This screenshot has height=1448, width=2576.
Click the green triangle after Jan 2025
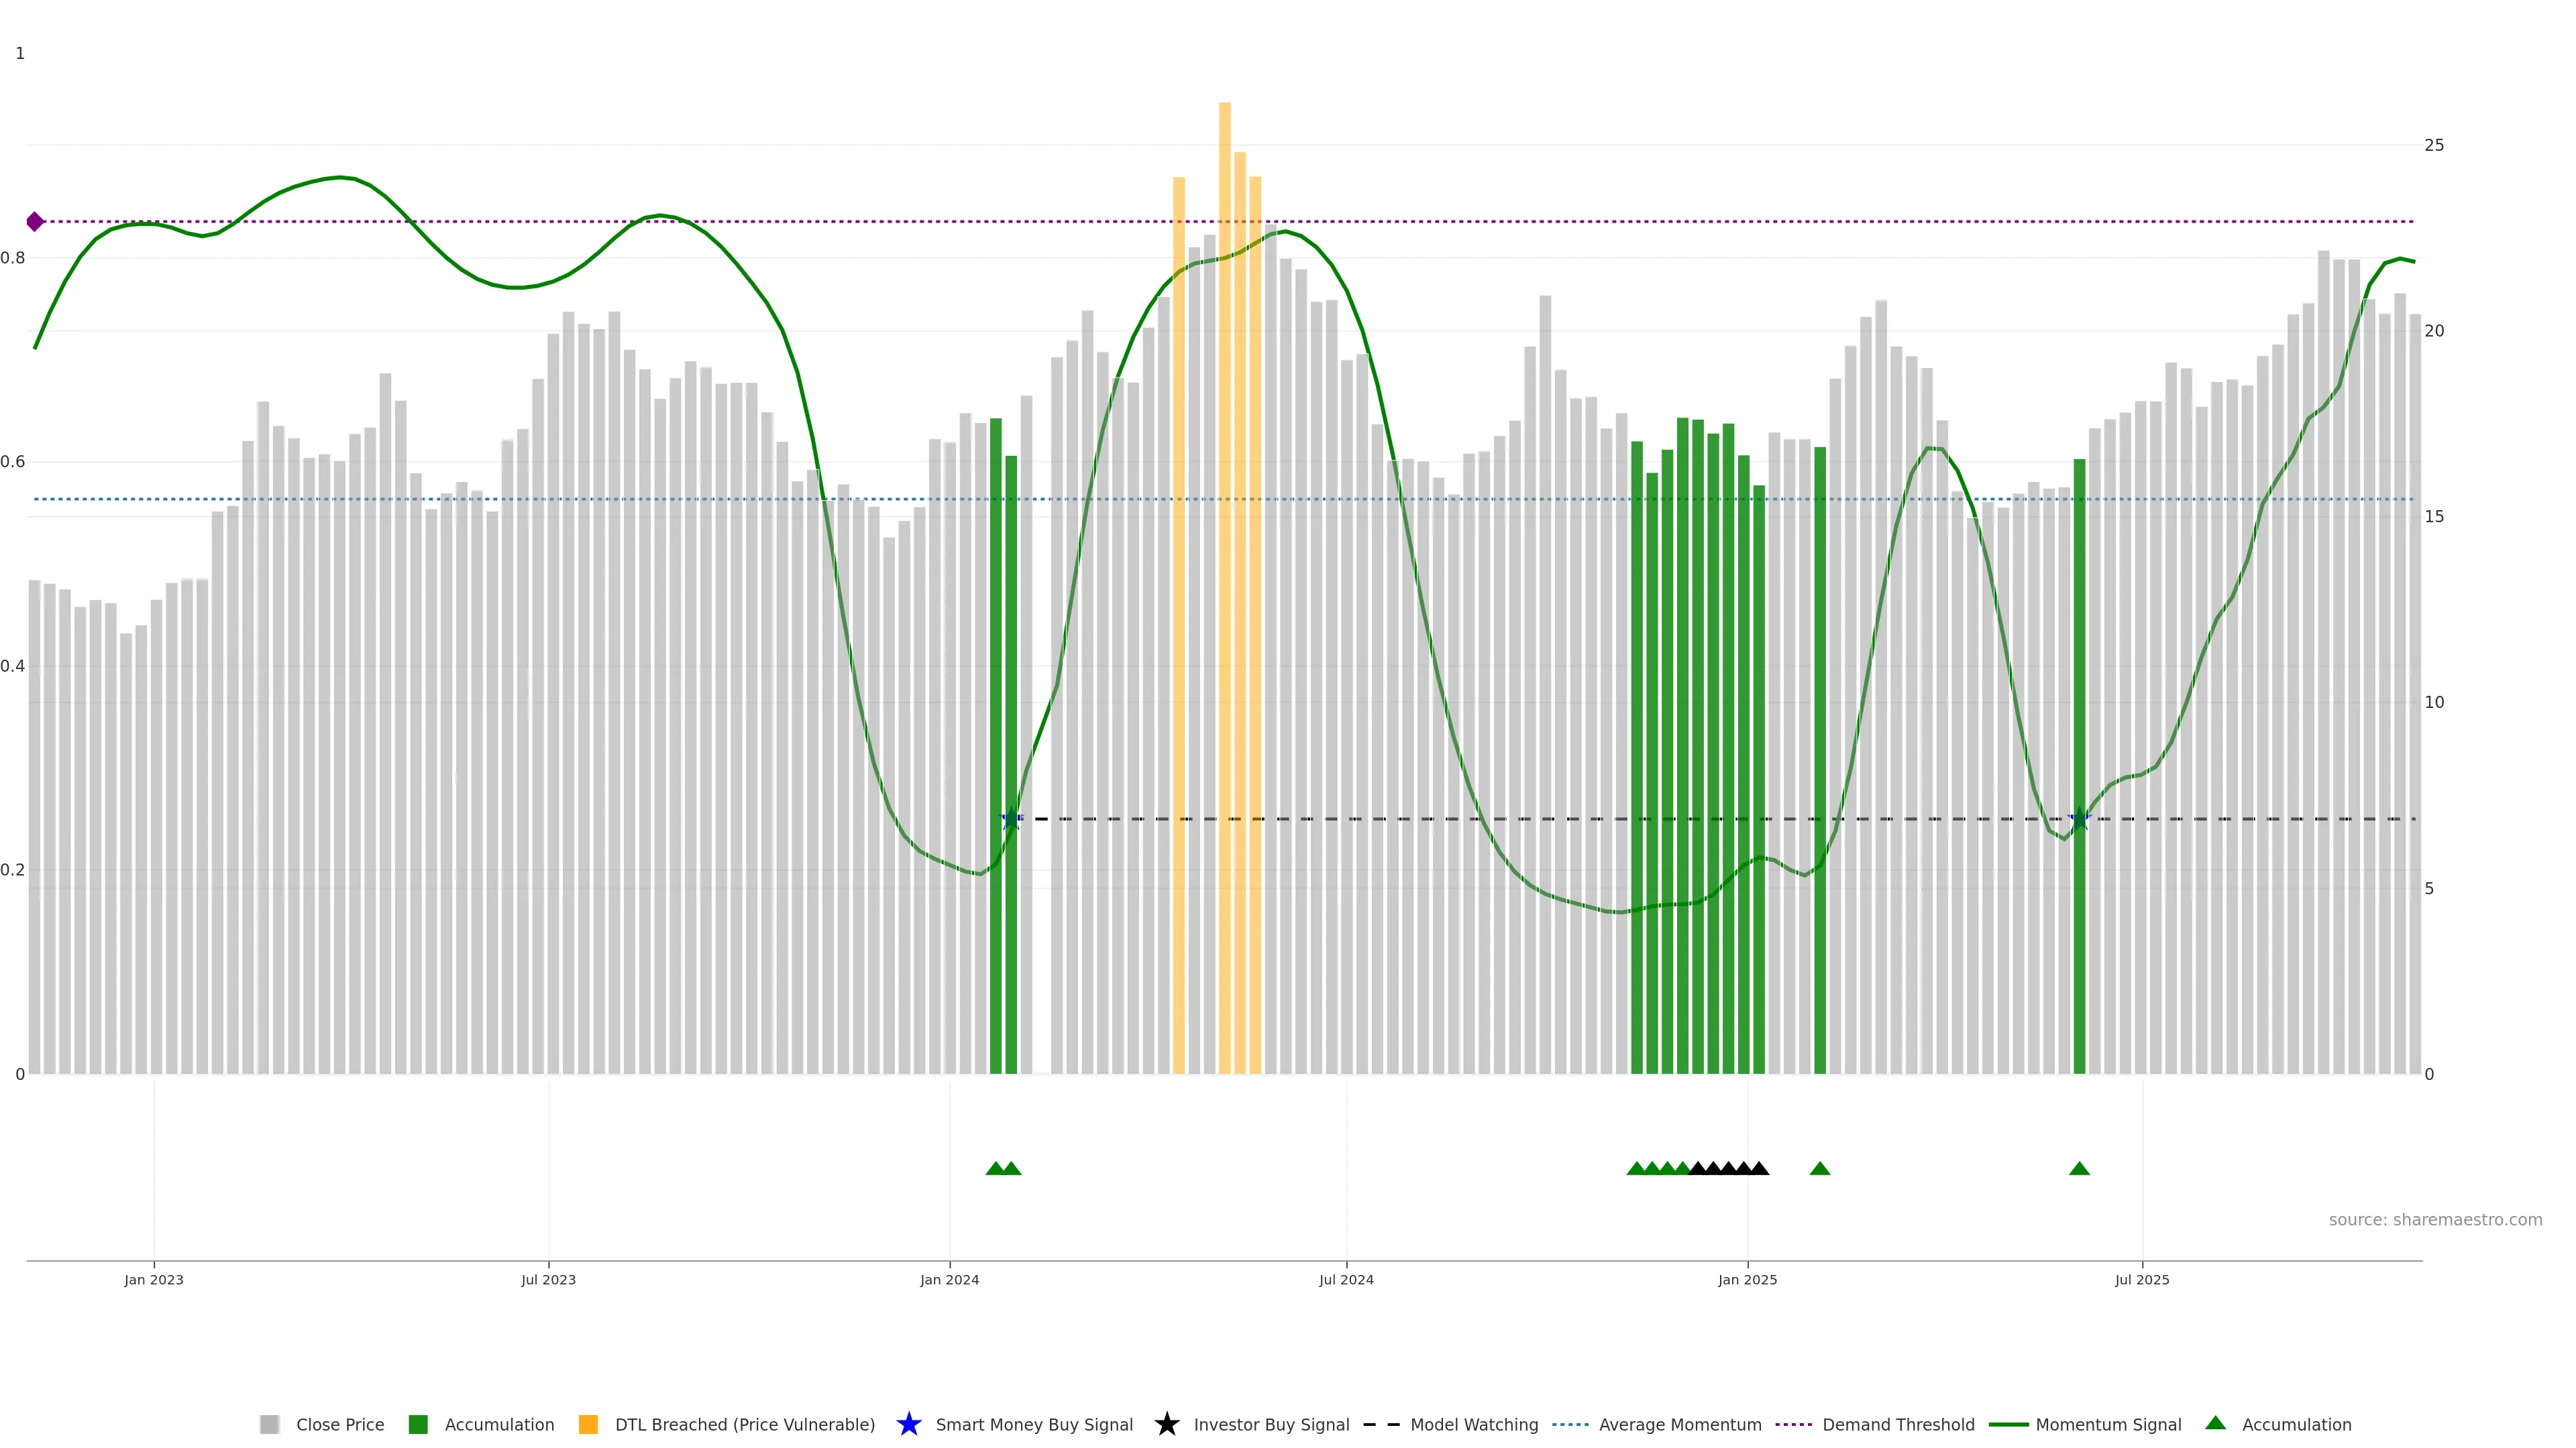point(1819,1168)
